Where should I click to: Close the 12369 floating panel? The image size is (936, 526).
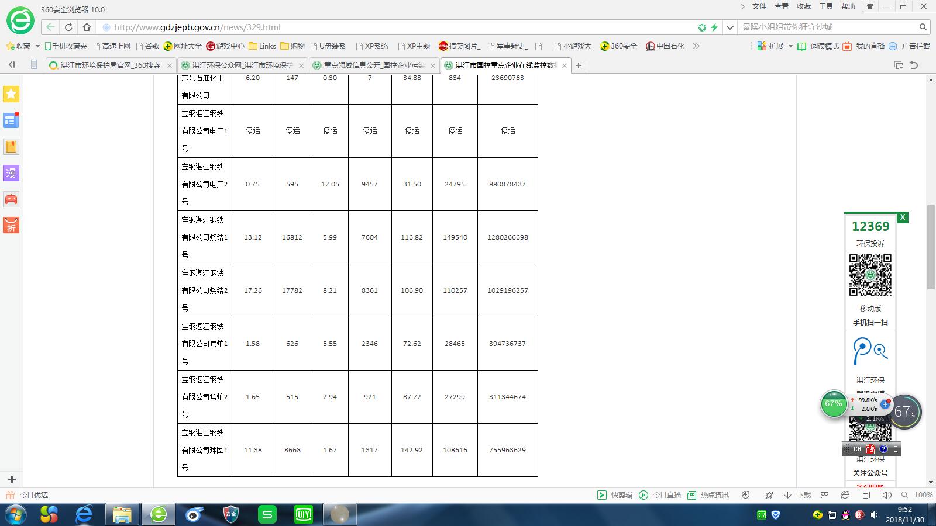[x=903, y=217]
